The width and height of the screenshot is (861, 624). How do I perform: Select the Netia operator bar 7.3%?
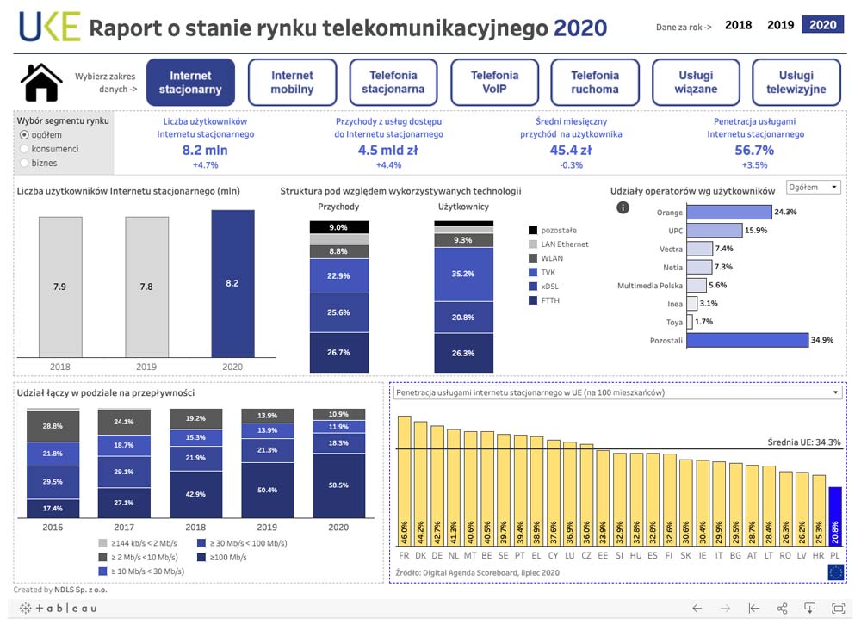point(699,268)
